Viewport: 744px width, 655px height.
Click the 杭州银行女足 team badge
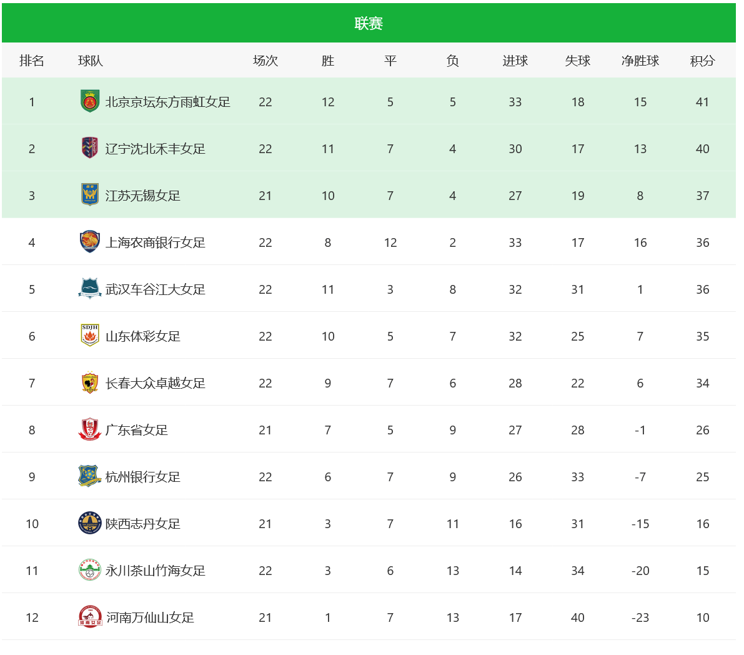(x=90, y=476)
